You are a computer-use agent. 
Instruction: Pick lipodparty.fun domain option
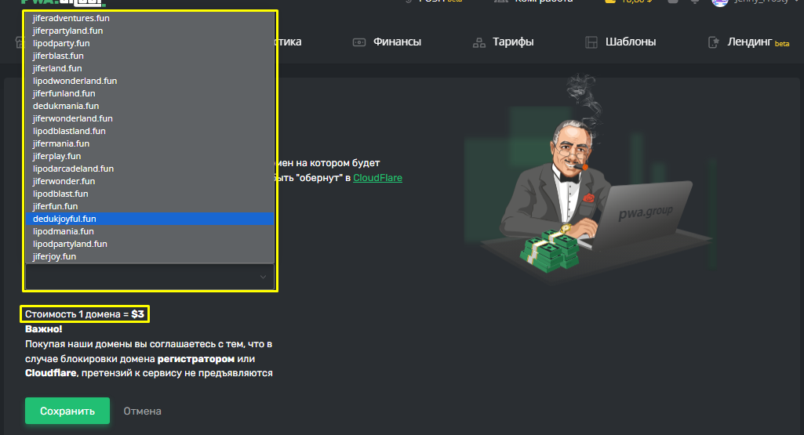(x=150, y=43)
